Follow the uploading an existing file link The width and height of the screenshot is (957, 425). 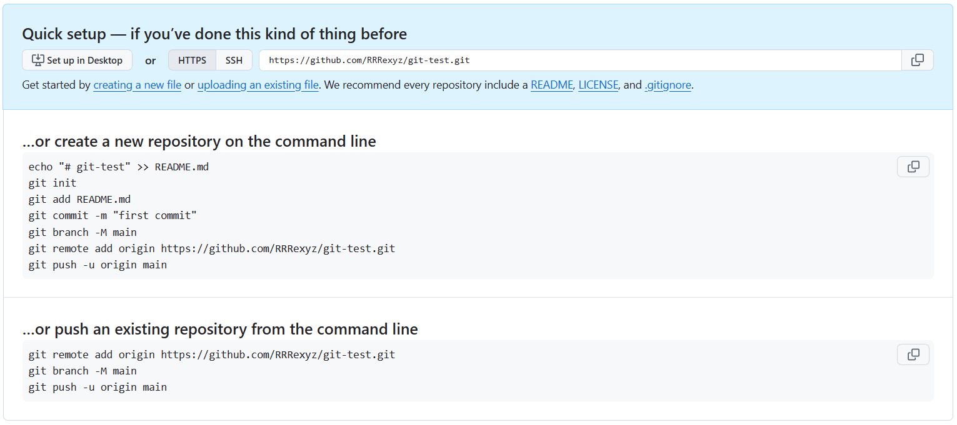coord(258,85)
